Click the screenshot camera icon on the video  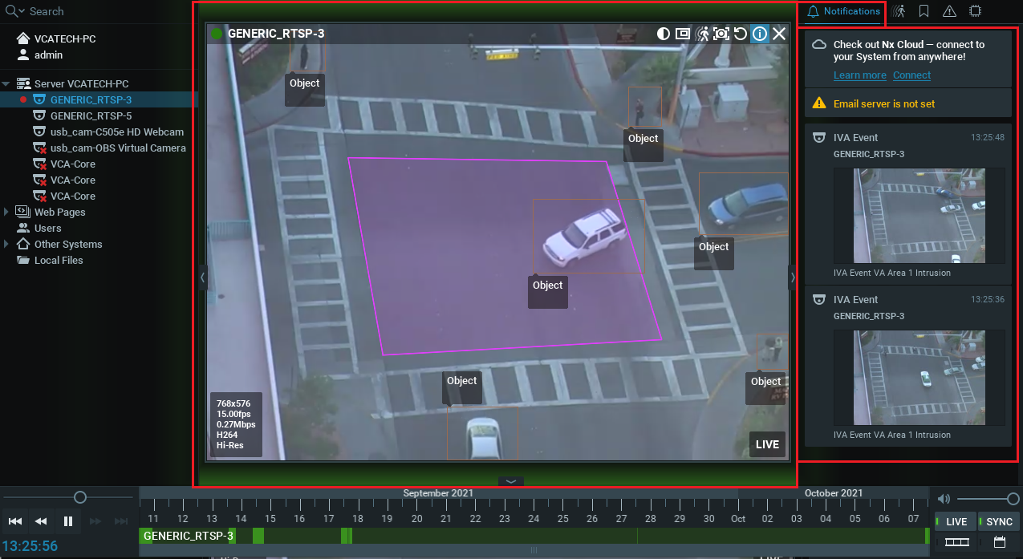pyautogui.click(x=721, y=34)
